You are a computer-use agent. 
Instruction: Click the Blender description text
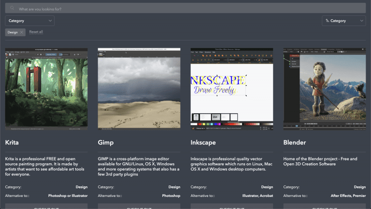(x=320, y=161)
